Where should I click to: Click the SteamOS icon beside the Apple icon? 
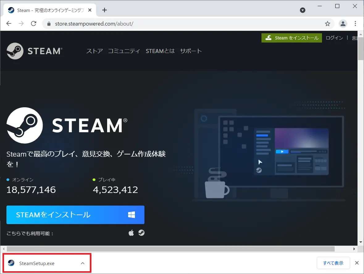tap(141, 233)
